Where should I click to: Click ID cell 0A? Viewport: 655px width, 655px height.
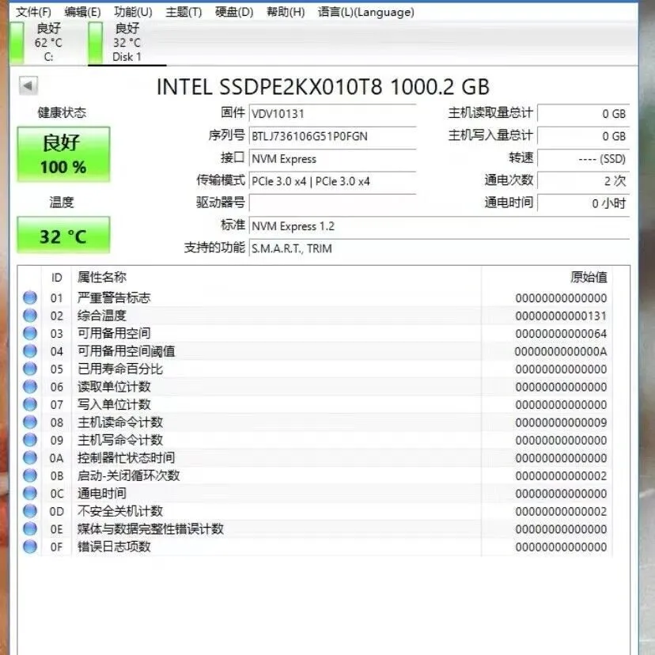[x=56, y=458]
